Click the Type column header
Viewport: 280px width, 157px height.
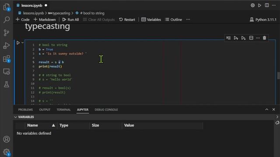coord(73,125)
